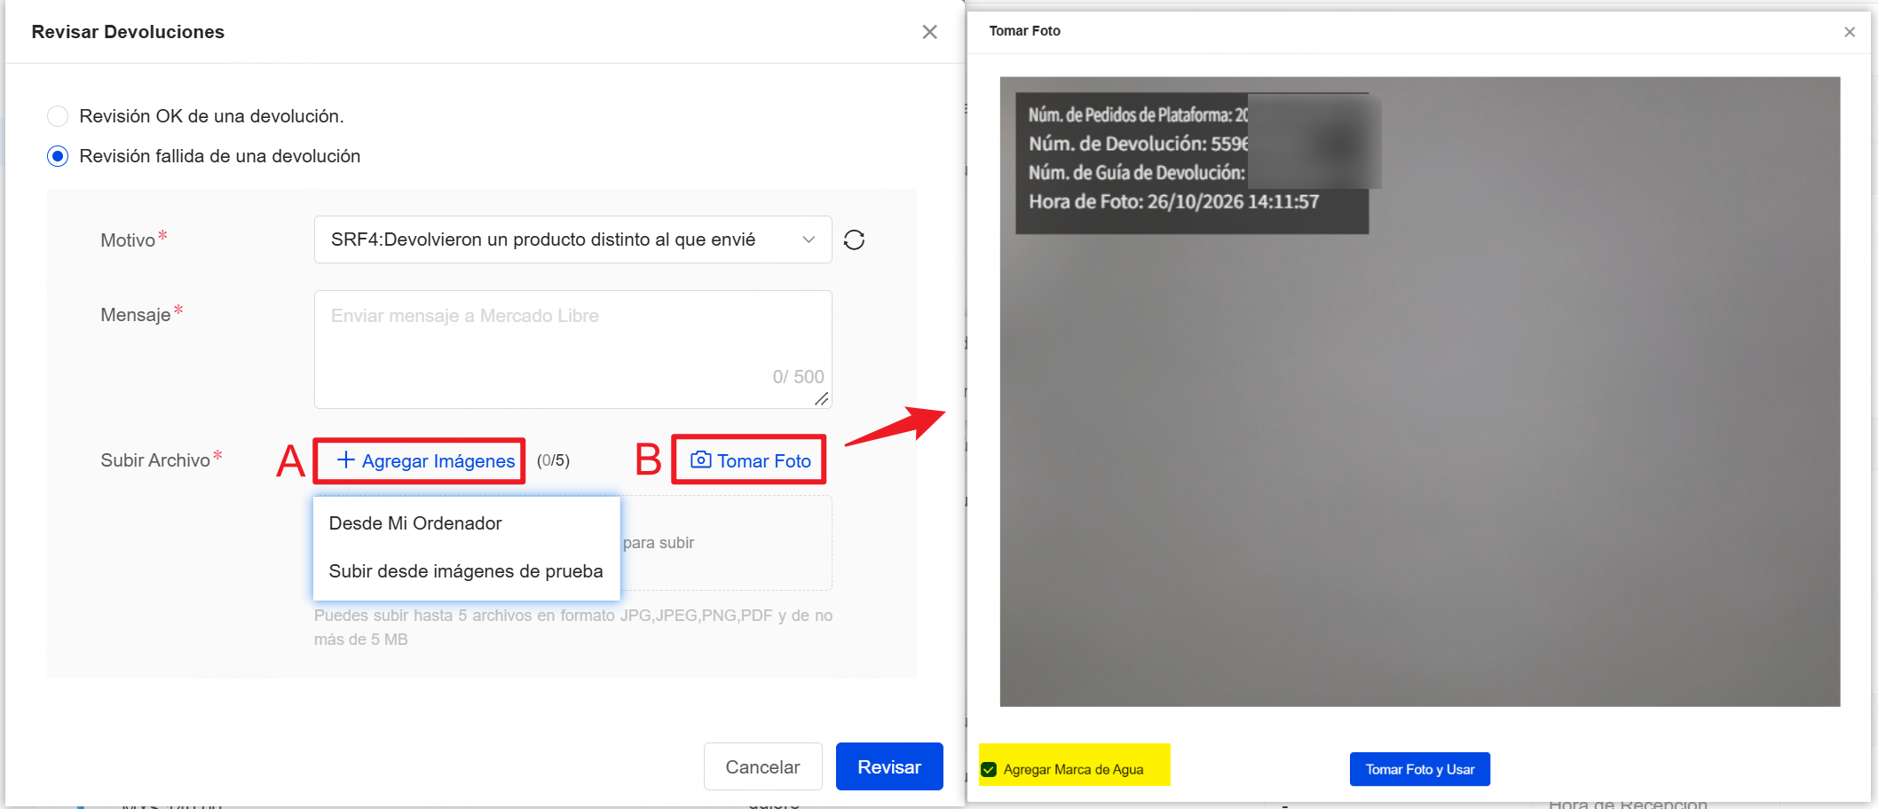Toggle the Agregar Marca de Agua checkbox
The image size is (1878, 809).
(989, 769)
